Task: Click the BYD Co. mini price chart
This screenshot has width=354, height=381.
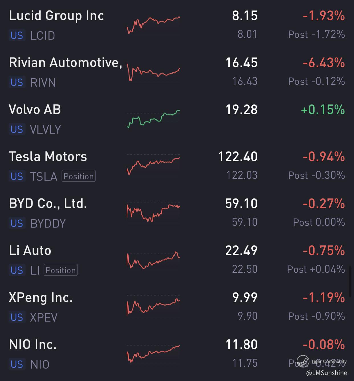Action: [x=153, y=212]
